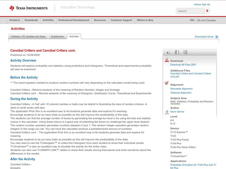Click the TI-83 Plus Family device entry

pos(180,140)
